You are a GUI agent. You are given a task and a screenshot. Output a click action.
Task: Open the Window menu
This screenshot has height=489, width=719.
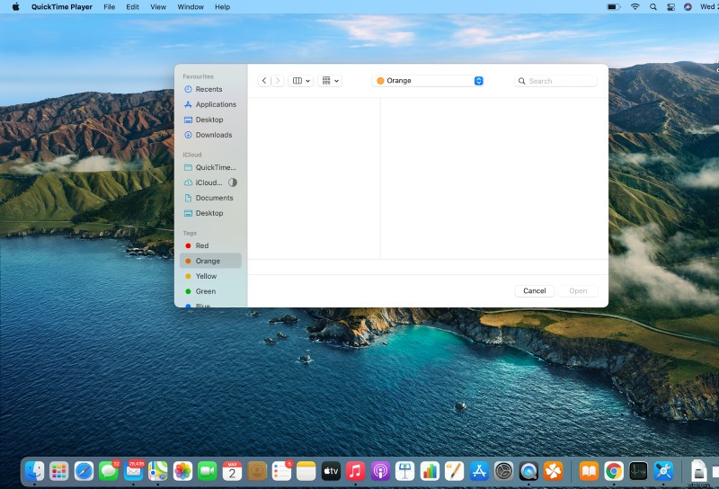191,7
